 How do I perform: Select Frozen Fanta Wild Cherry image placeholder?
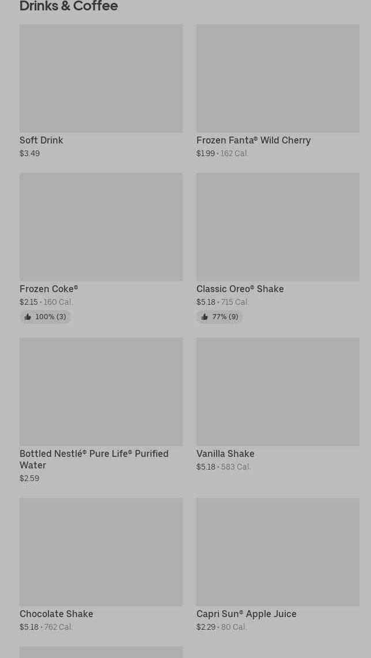pos(278,78)
